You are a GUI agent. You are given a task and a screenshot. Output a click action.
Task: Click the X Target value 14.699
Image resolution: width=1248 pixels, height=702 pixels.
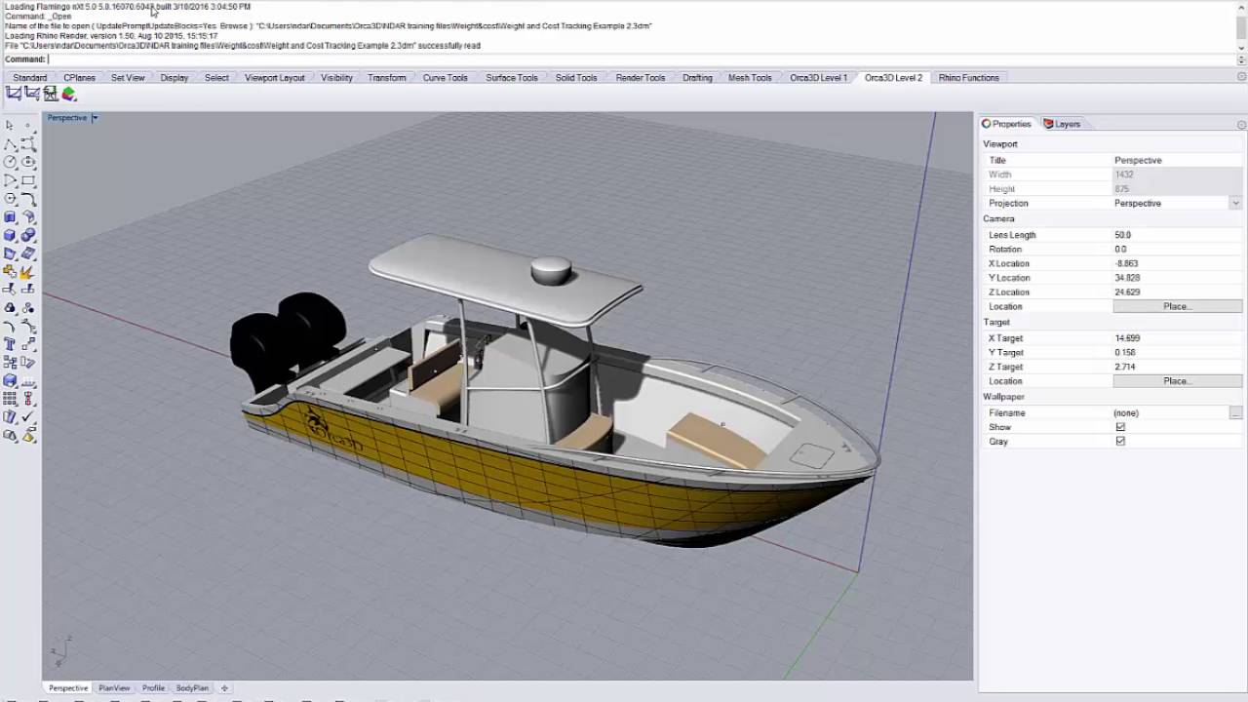[x=1178, y=338]
